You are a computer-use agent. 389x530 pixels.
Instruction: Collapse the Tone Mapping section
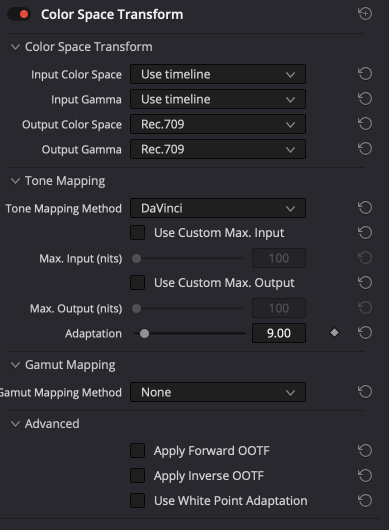point(15,181)
